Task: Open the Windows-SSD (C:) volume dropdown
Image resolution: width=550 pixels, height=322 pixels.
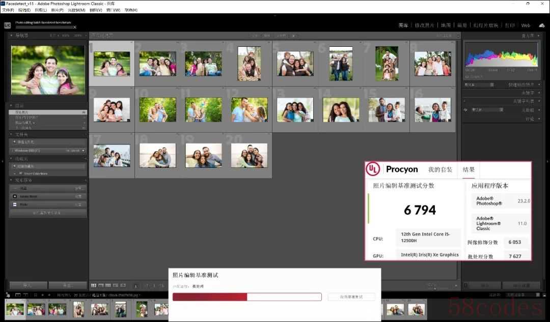Action: point(83,151)
